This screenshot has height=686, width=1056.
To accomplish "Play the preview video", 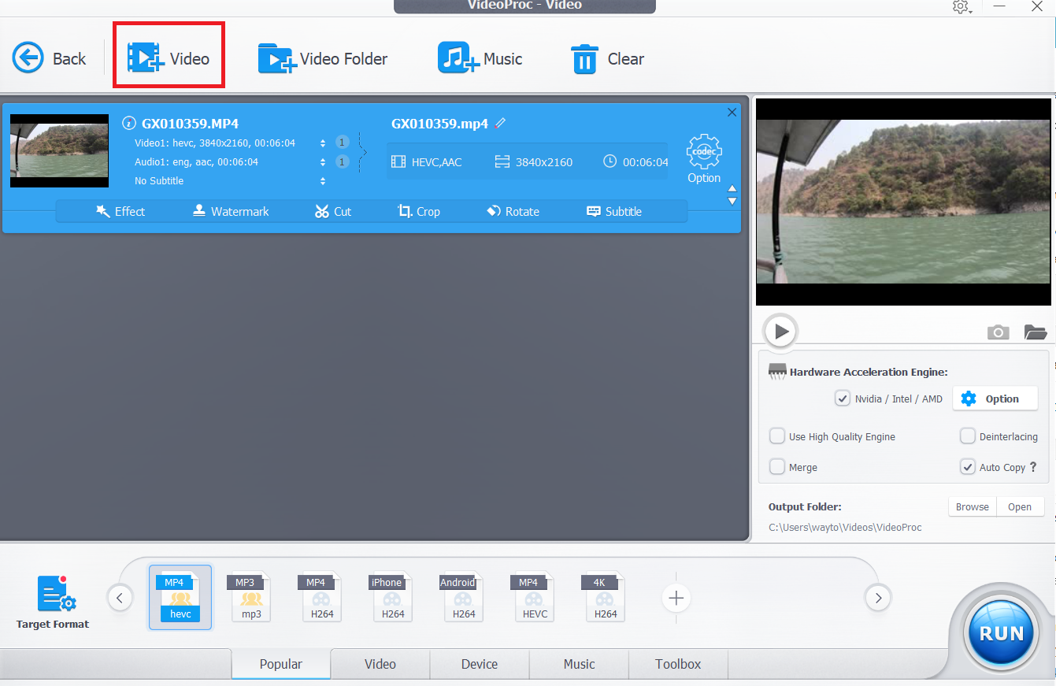I will click(x=780, y=332).
